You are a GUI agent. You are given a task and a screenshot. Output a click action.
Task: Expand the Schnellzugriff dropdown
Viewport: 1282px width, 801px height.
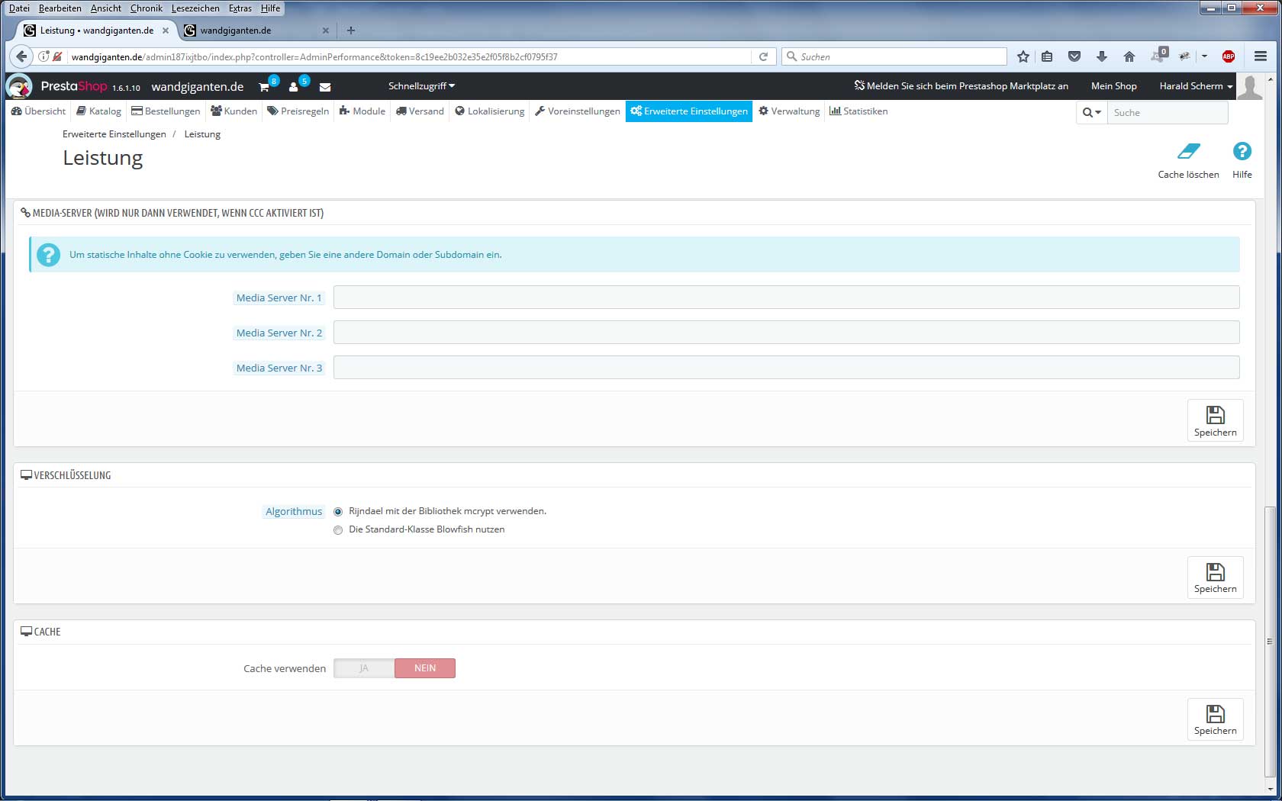421,86
